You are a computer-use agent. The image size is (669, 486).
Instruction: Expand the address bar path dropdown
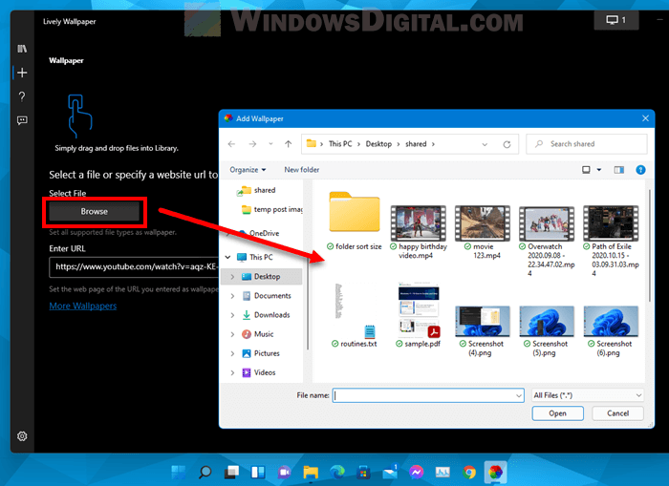click(485, 144)
